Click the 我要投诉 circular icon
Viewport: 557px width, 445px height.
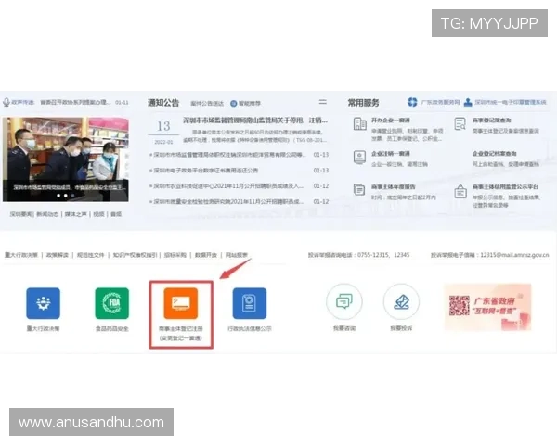tap(401, 301)
